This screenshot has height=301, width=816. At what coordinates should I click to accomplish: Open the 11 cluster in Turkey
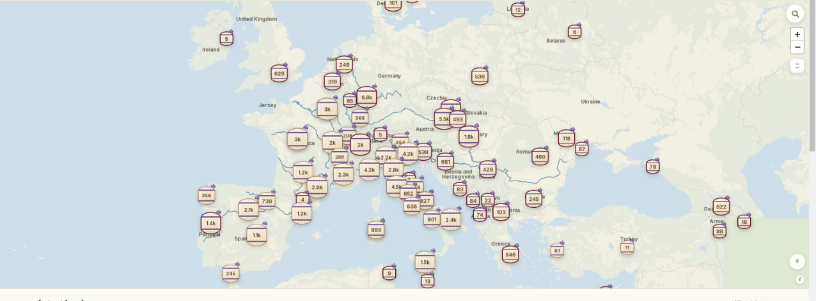627,247
